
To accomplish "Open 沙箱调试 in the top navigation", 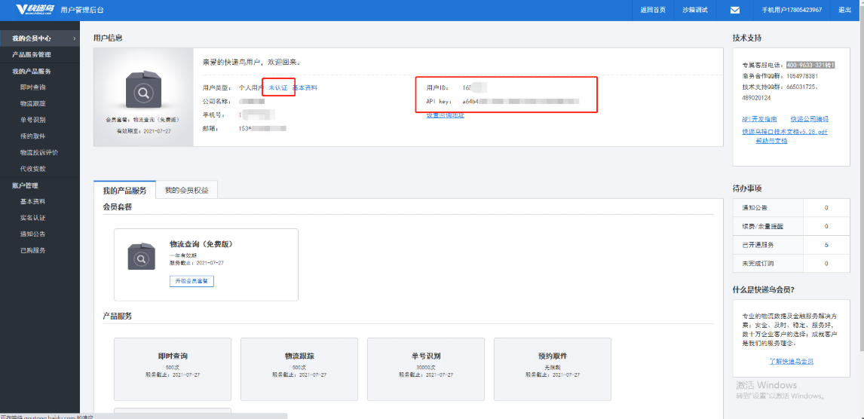I will point(694,10).
